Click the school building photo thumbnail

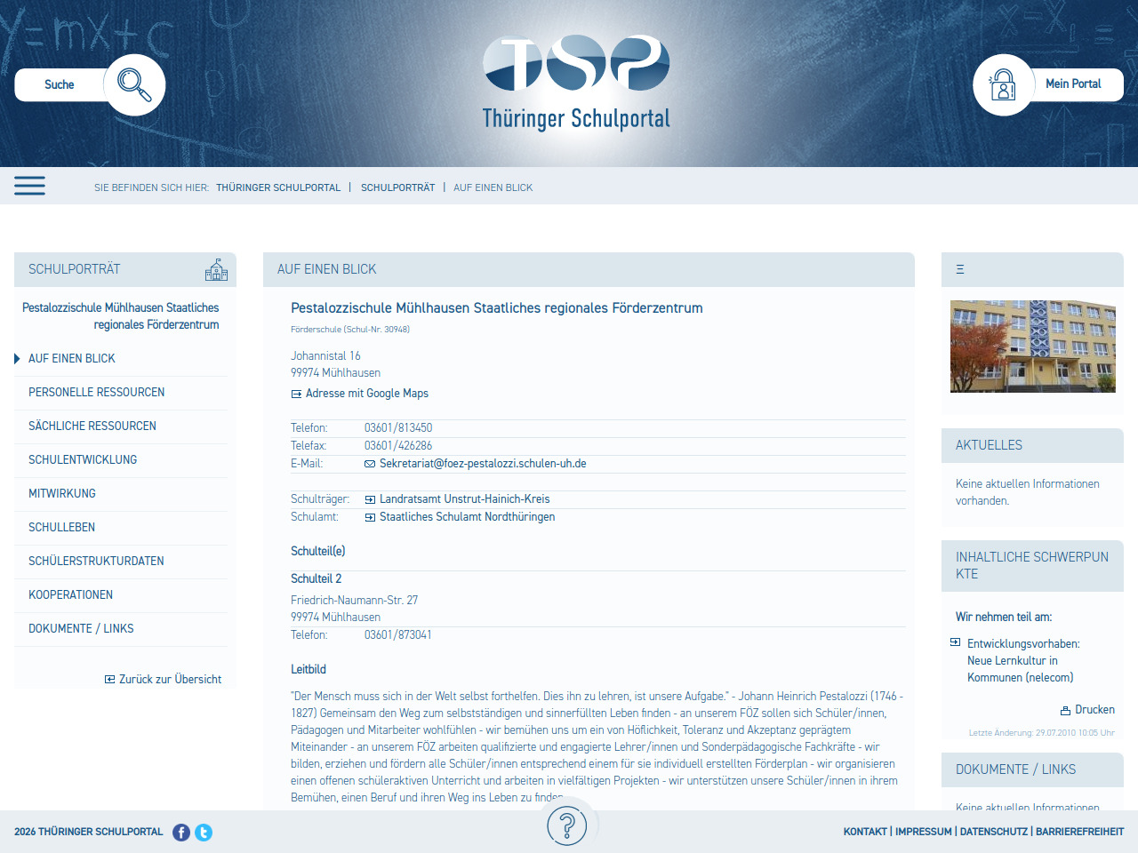click(1032, 347)
